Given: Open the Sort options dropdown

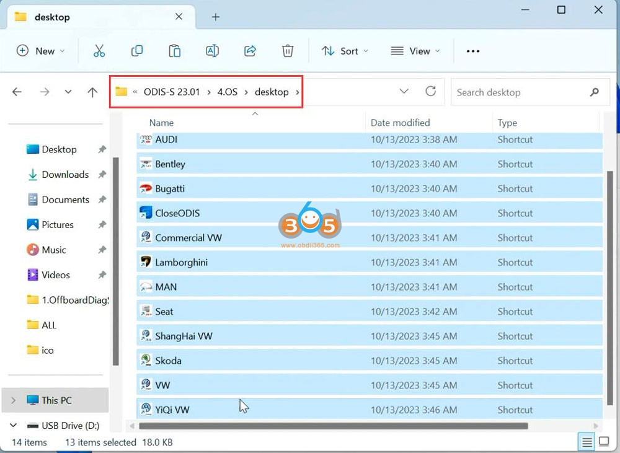Looking at the screenshot, I should coord(345,51).
